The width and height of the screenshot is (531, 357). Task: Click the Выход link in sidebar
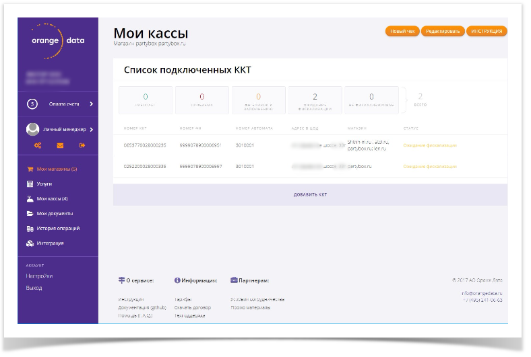(34, 288)
